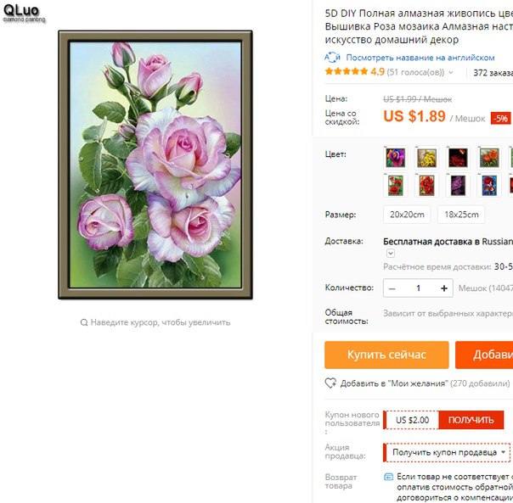
Task: Select the 20x20cm size option
Action: 407,215
